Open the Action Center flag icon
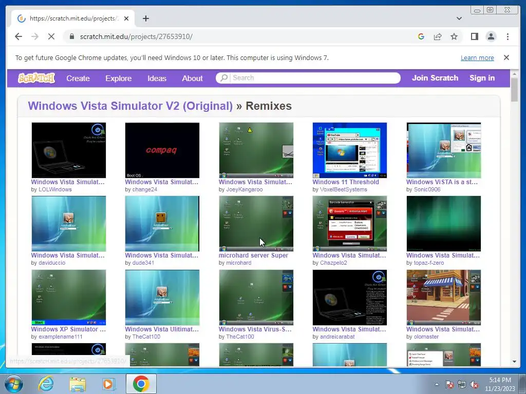526x394 pixels. coord(449,385)
